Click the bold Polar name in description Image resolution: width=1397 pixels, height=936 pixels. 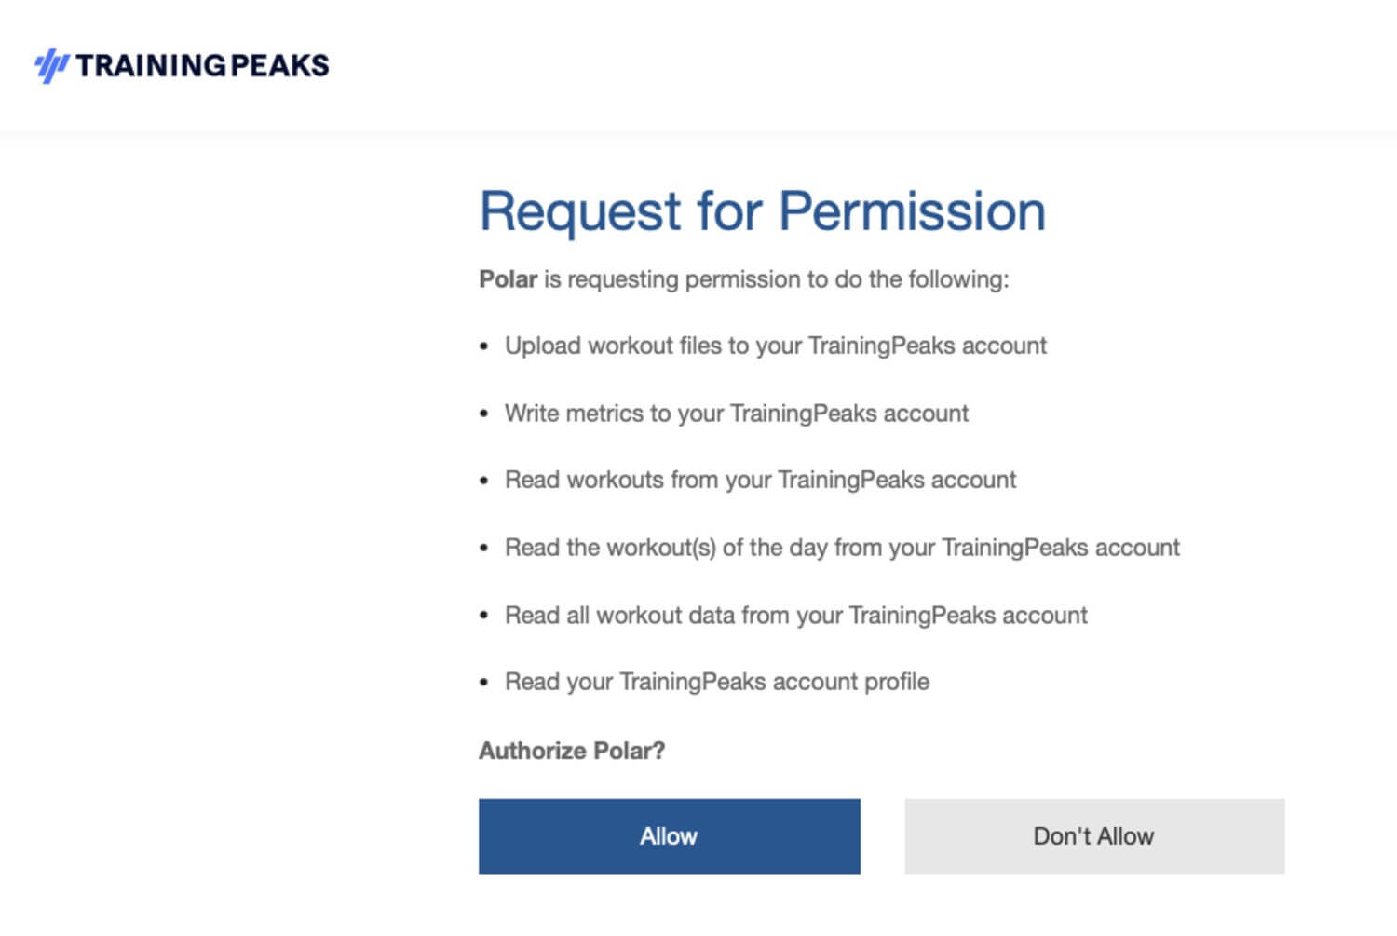[508, 279]
